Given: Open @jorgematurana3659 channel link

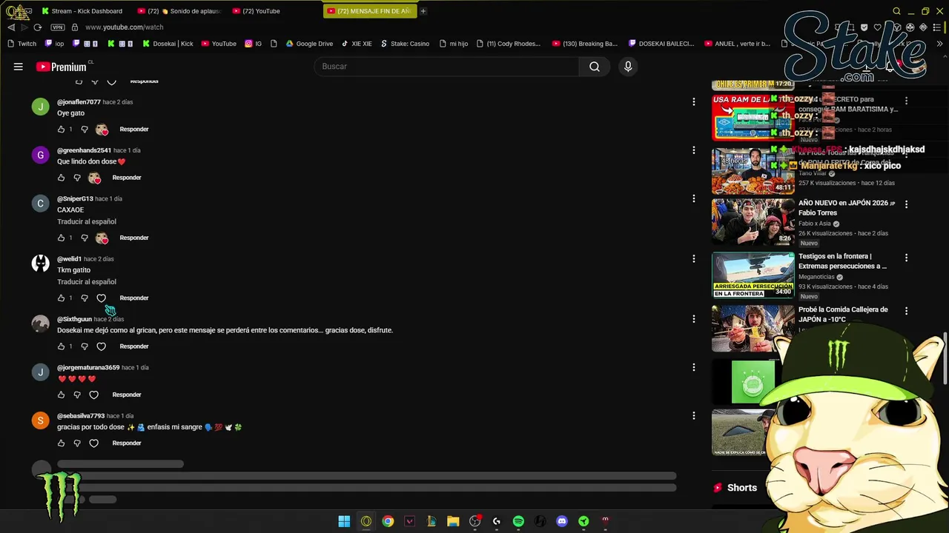Looking at the screenshot, I should tap(88, 368).
